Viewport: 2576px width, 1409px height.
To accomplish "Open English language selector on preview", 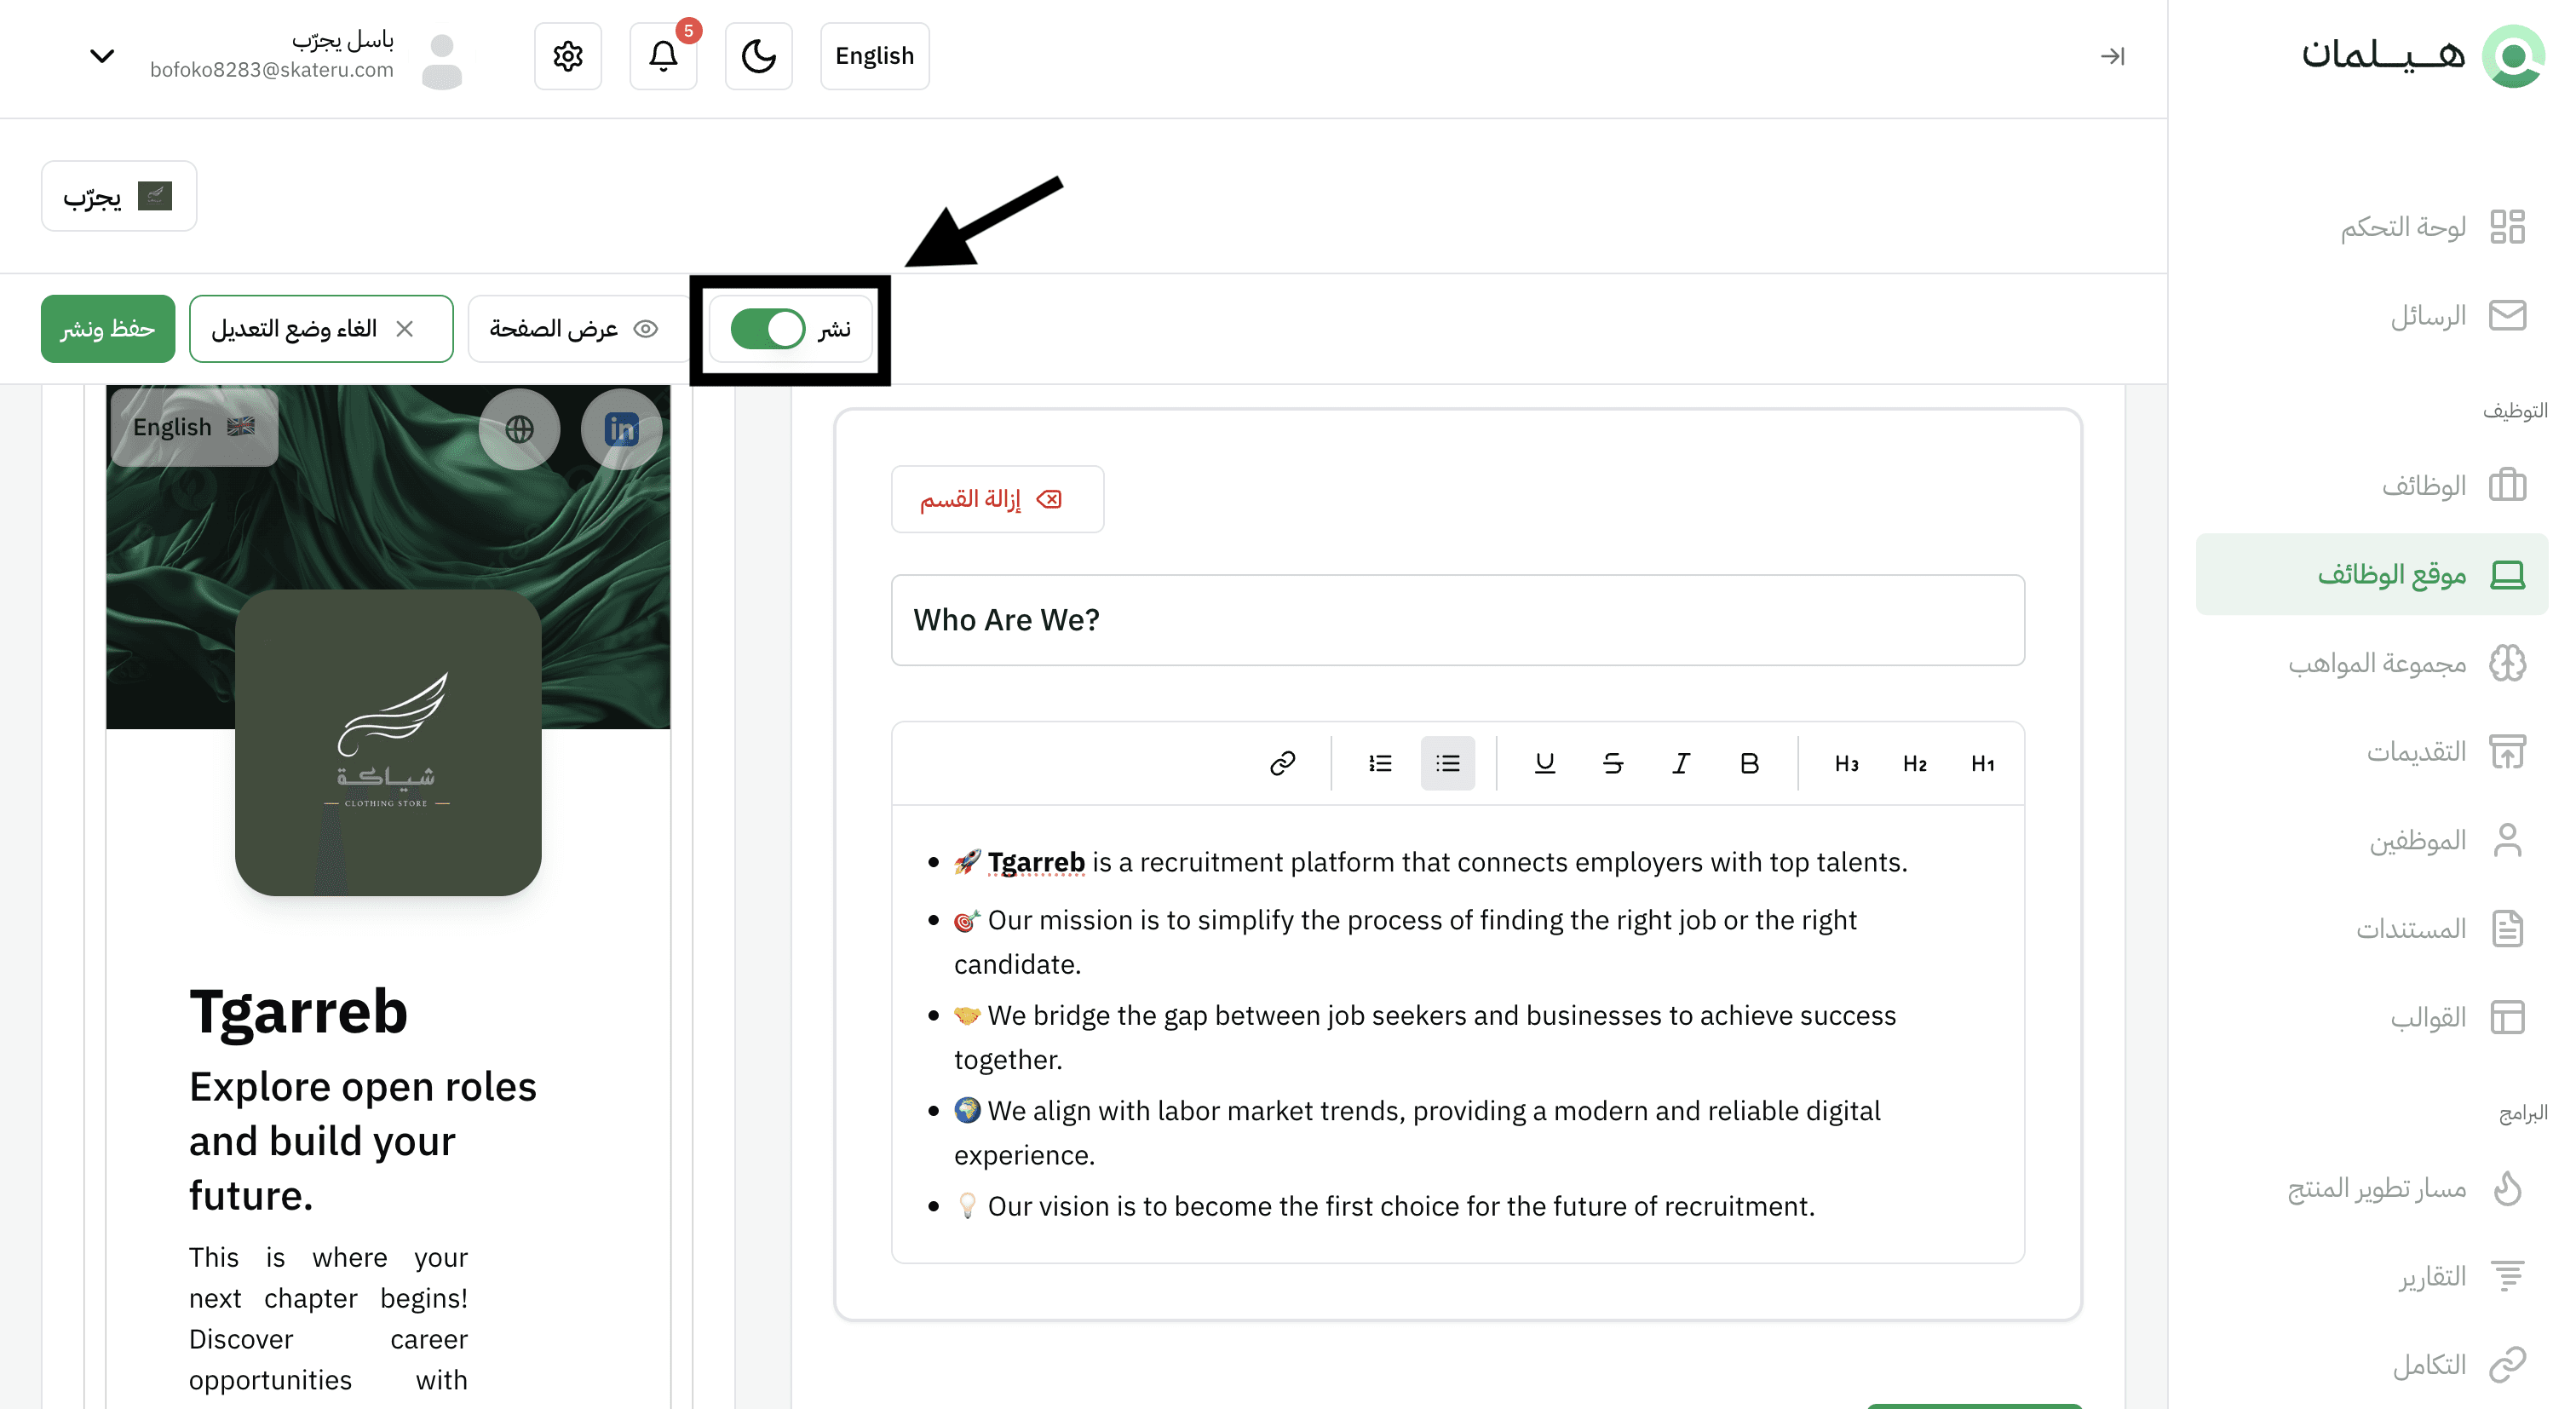I will [x=194, y=427].
